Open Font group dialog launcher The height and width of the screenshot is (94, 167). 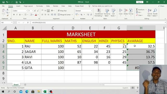click(39, 19)
